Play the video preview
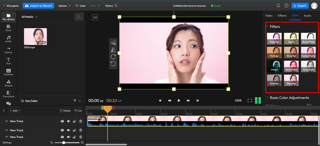Image resolution: width=320 pixels, height=146 pixels. [179, 100]
